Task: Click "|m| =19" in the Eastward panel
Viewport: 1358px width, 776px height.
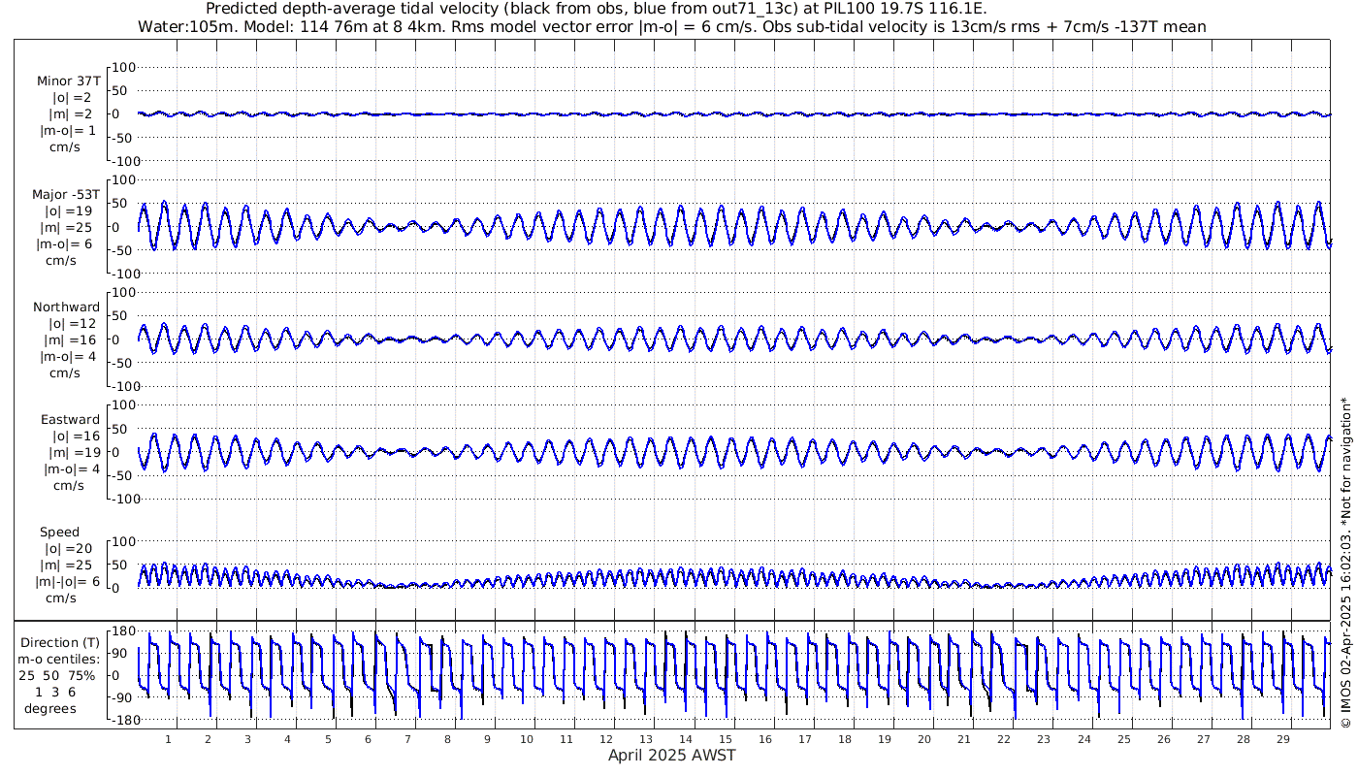Action: pyautogui.click(x=73, y=452)
